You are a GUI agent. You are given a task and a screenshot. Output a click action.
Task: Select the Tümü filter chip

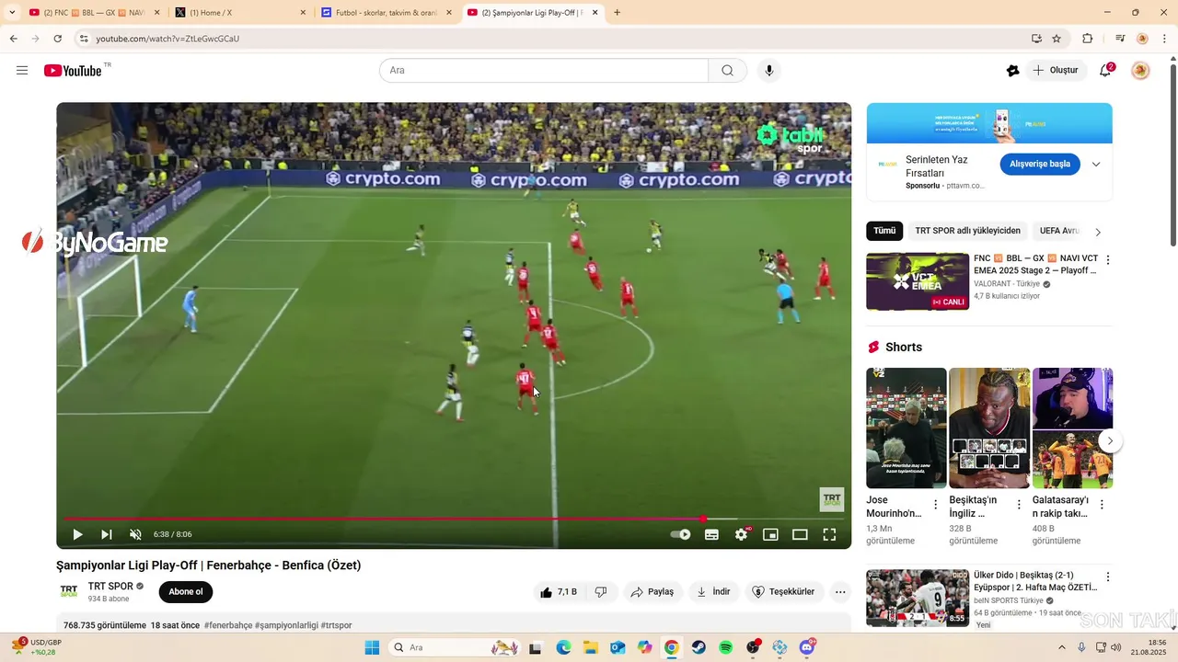click(x=884, y=231)
